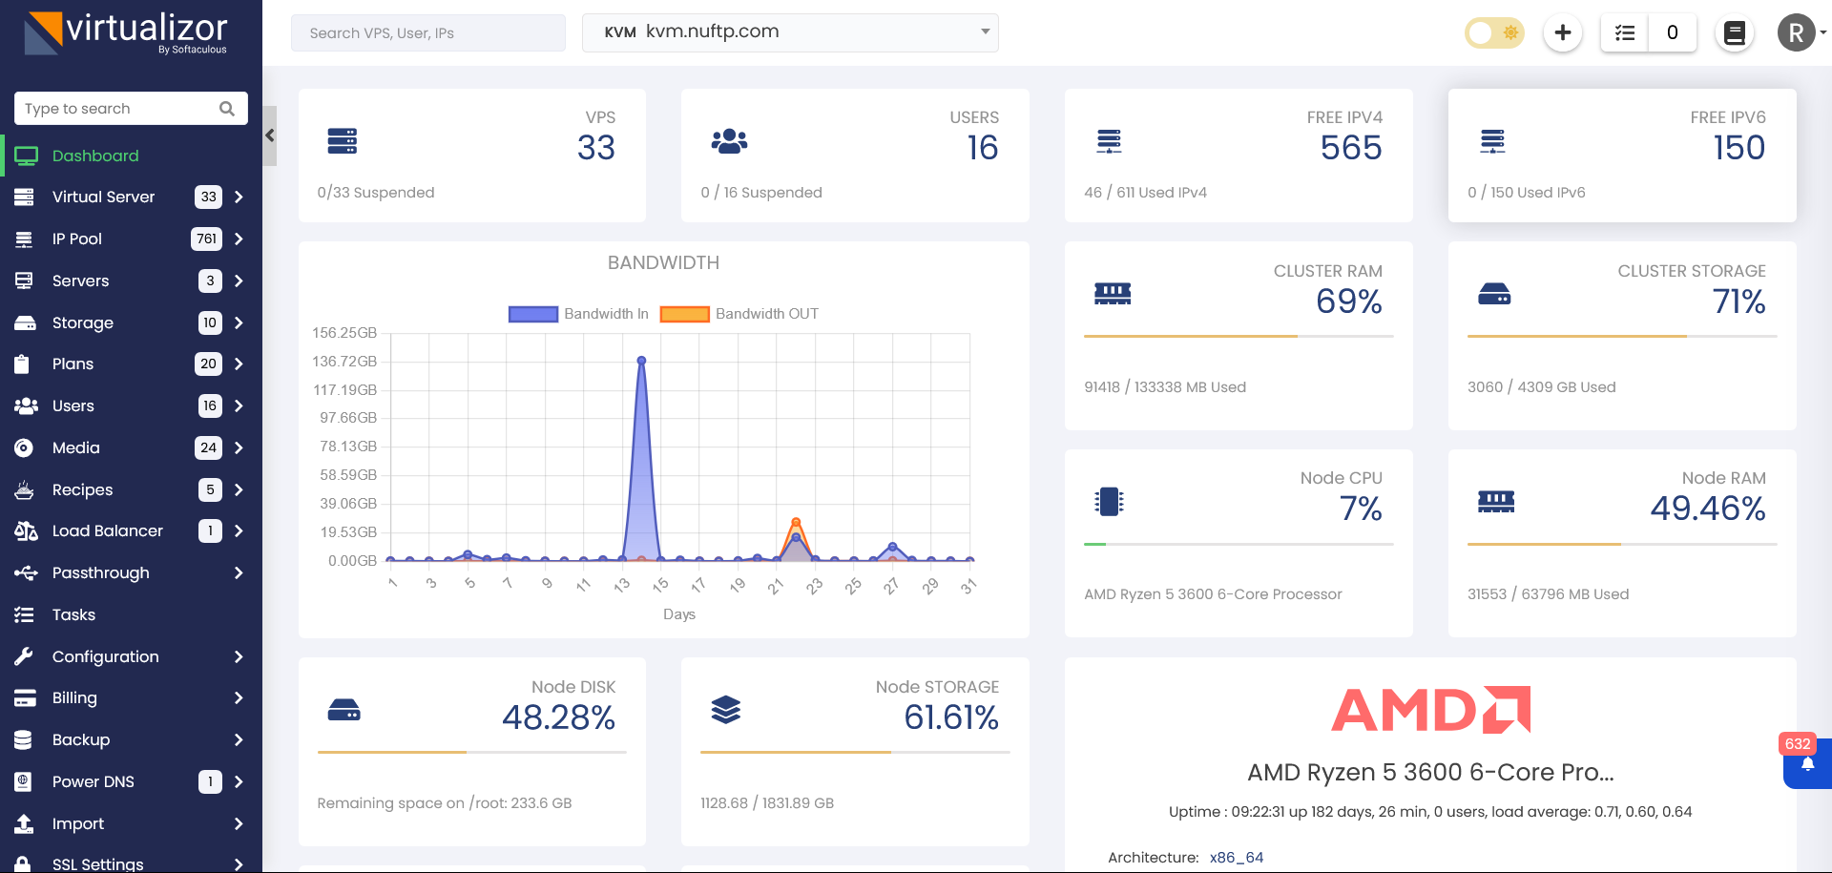Screen dimensions: 1832x873
Task: Open the kvm.nuftp.com server dropdown
Action: (x=790, y=32)
